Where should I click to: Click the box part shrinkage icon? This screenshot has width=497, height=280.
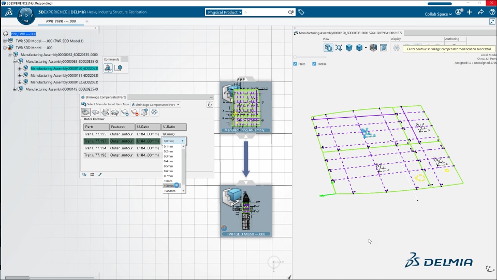pyautogui.click(x=144, y=112)
